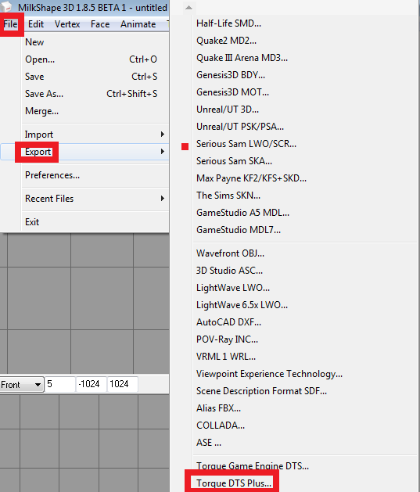Click Exit in the File menu
The image size is (420, 492).
coord(32,222)
